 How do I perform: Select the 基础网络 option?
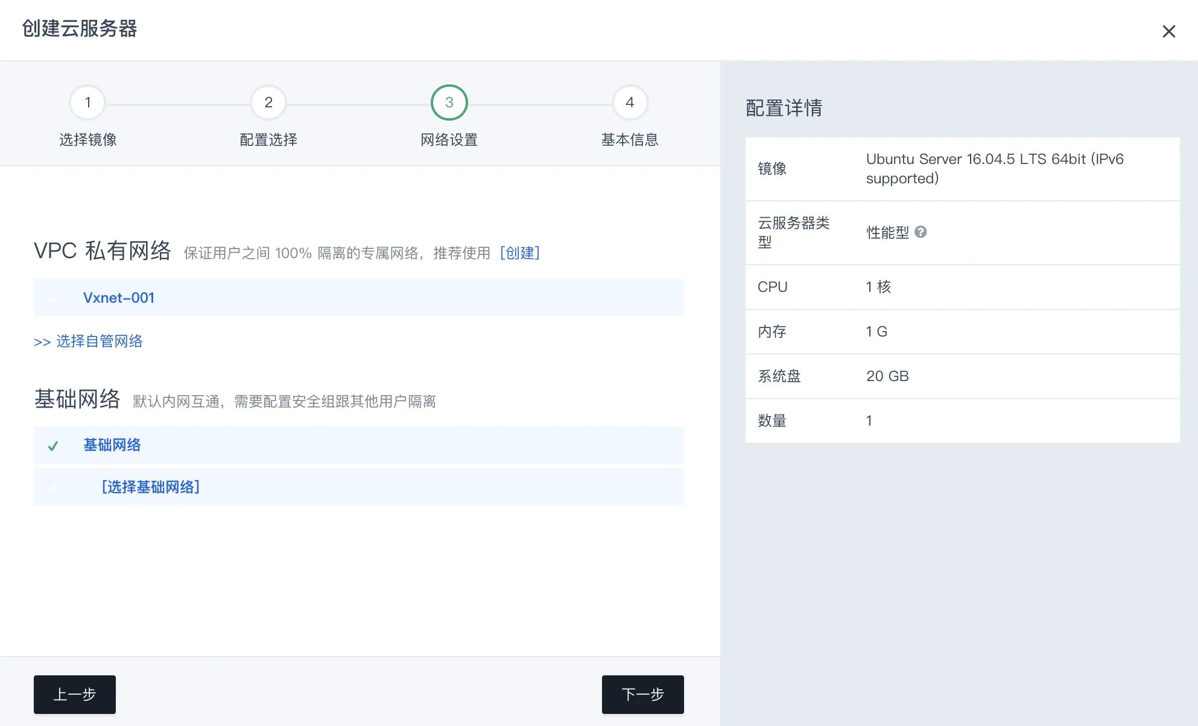tap(112, 446)
